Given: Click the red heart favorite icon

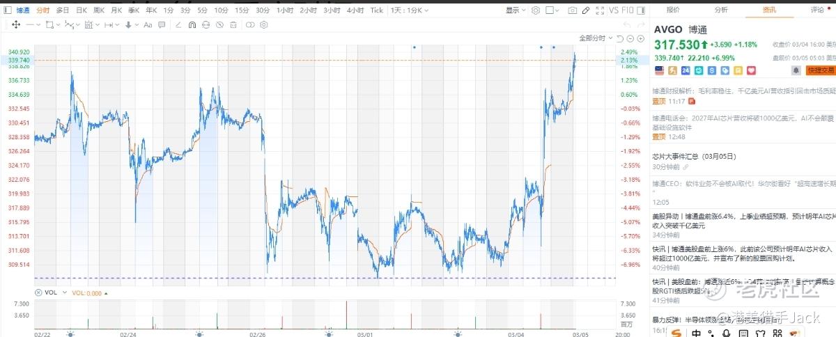Looking at the screenshot, I should point(751,70).
